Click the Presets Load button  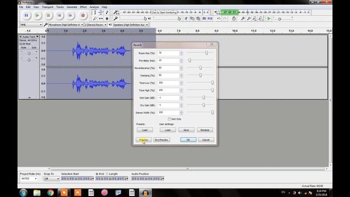[x=144, y=130]
